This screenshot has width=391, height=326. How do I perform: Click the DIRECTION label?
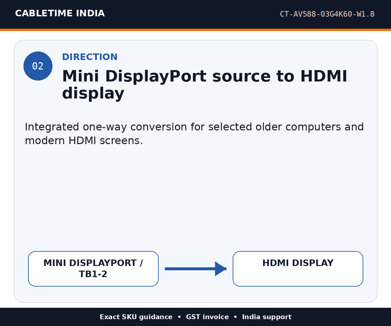click(90, 57)
